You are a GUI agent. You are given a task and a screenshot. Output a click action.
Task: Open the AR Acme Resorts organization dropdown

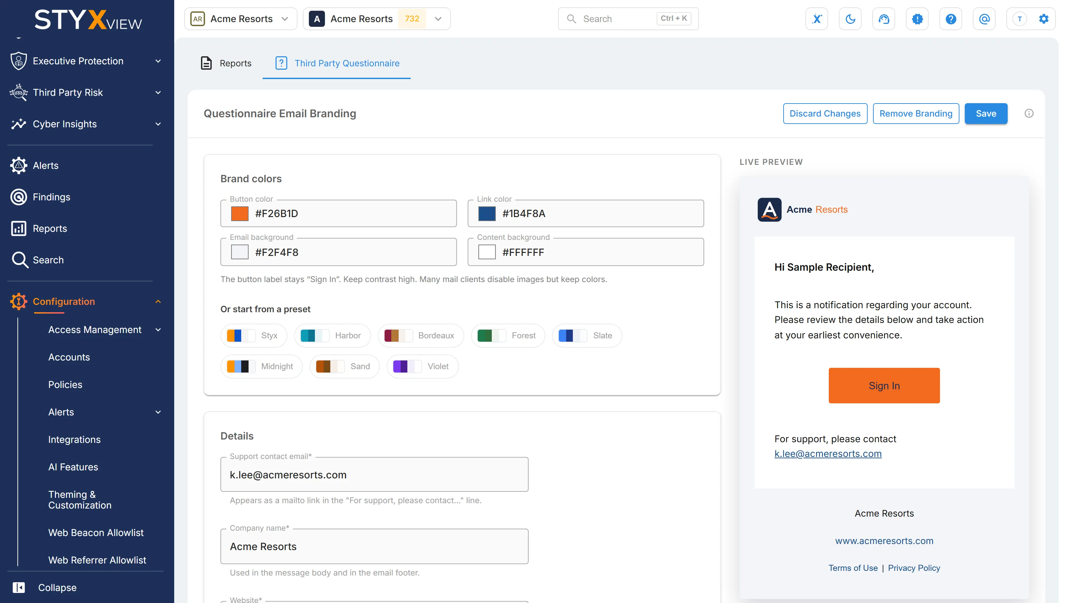point(241,19)
